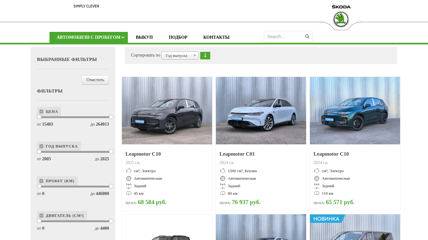428x240 pixels.
Task: Click the ВЫБРАННЫЕ ФИЛЬТРЫ heading
Action: point(67,59)
